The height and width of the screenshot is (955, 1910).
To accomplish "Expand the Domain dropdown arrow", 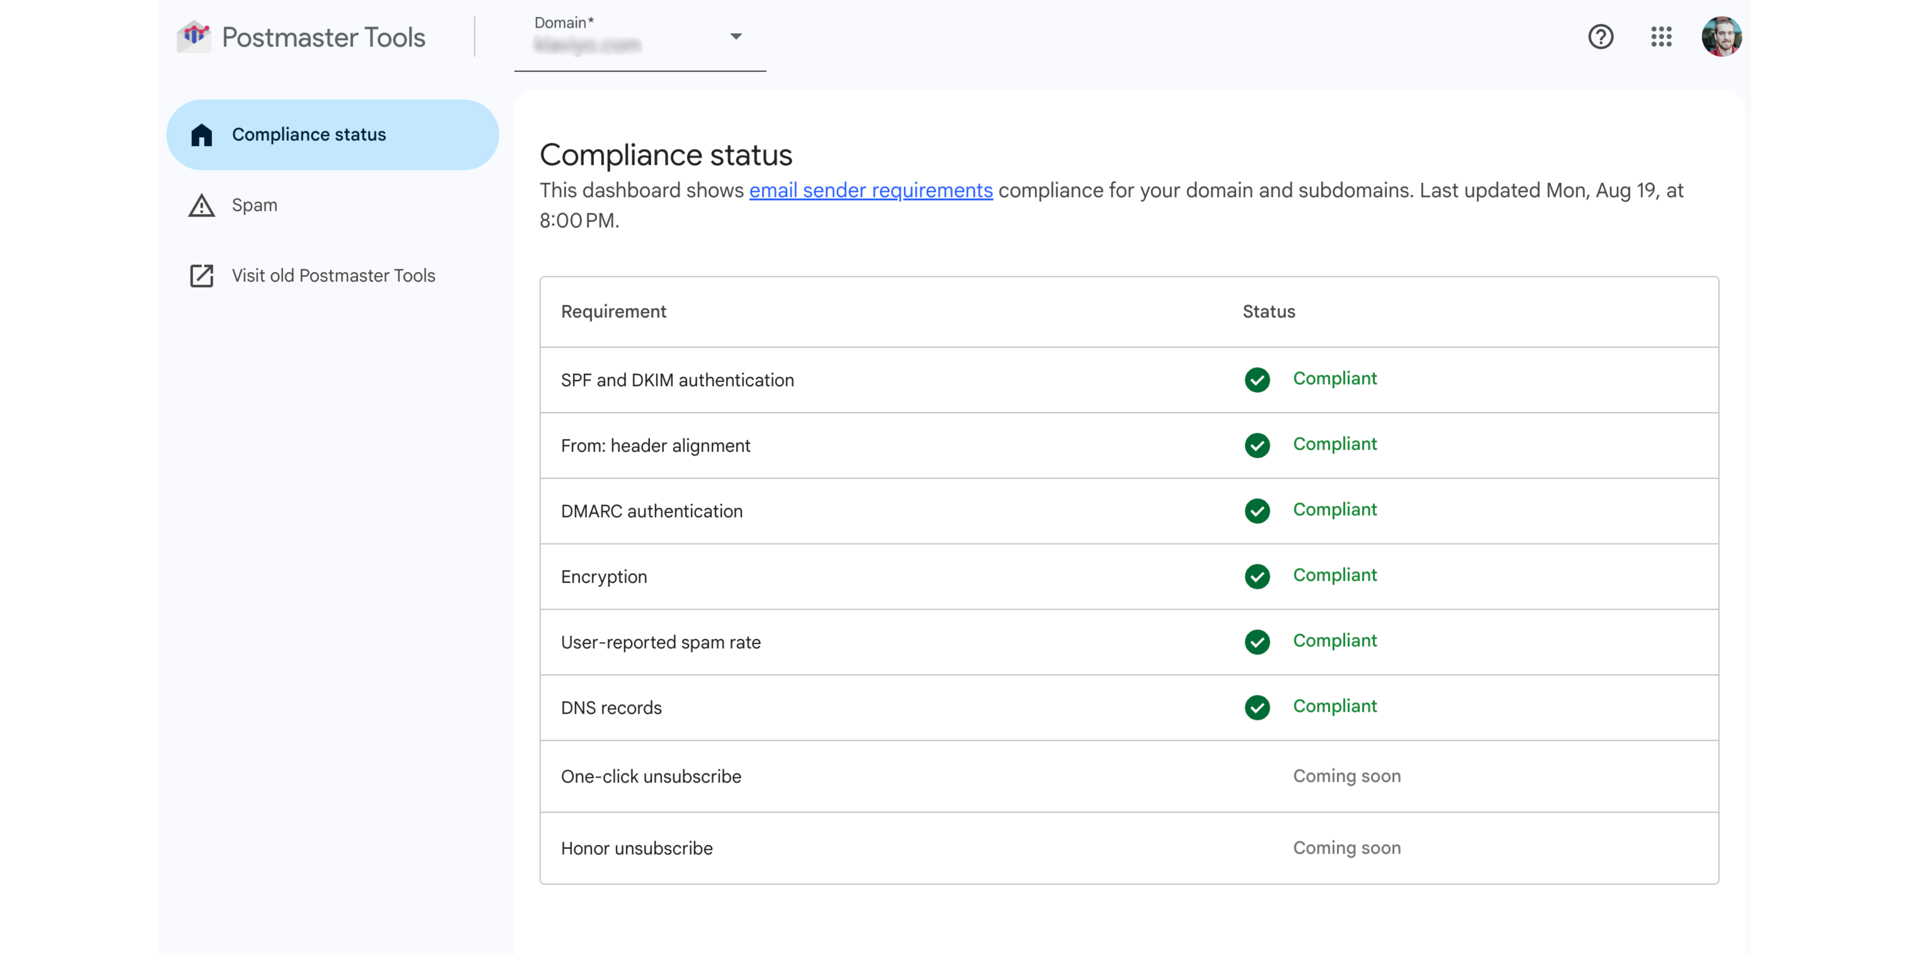I will tap(736, 36).
